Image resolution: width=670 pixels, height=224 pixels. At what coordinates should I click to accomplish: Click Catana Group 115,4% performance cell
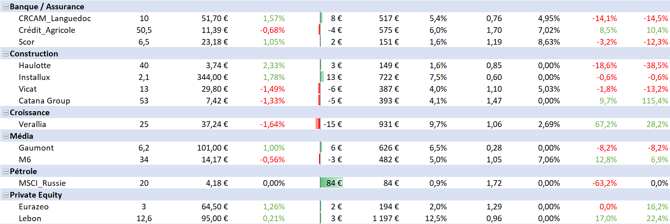pos(655,101)
